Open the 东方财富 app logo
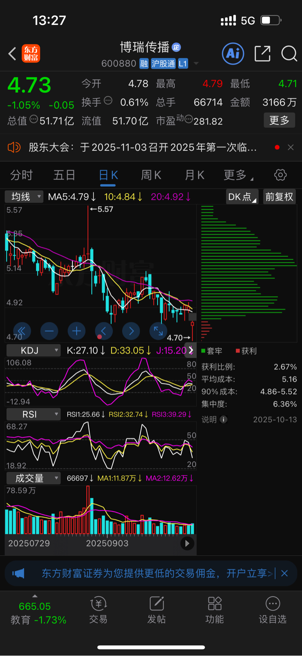 pos(31,54)
